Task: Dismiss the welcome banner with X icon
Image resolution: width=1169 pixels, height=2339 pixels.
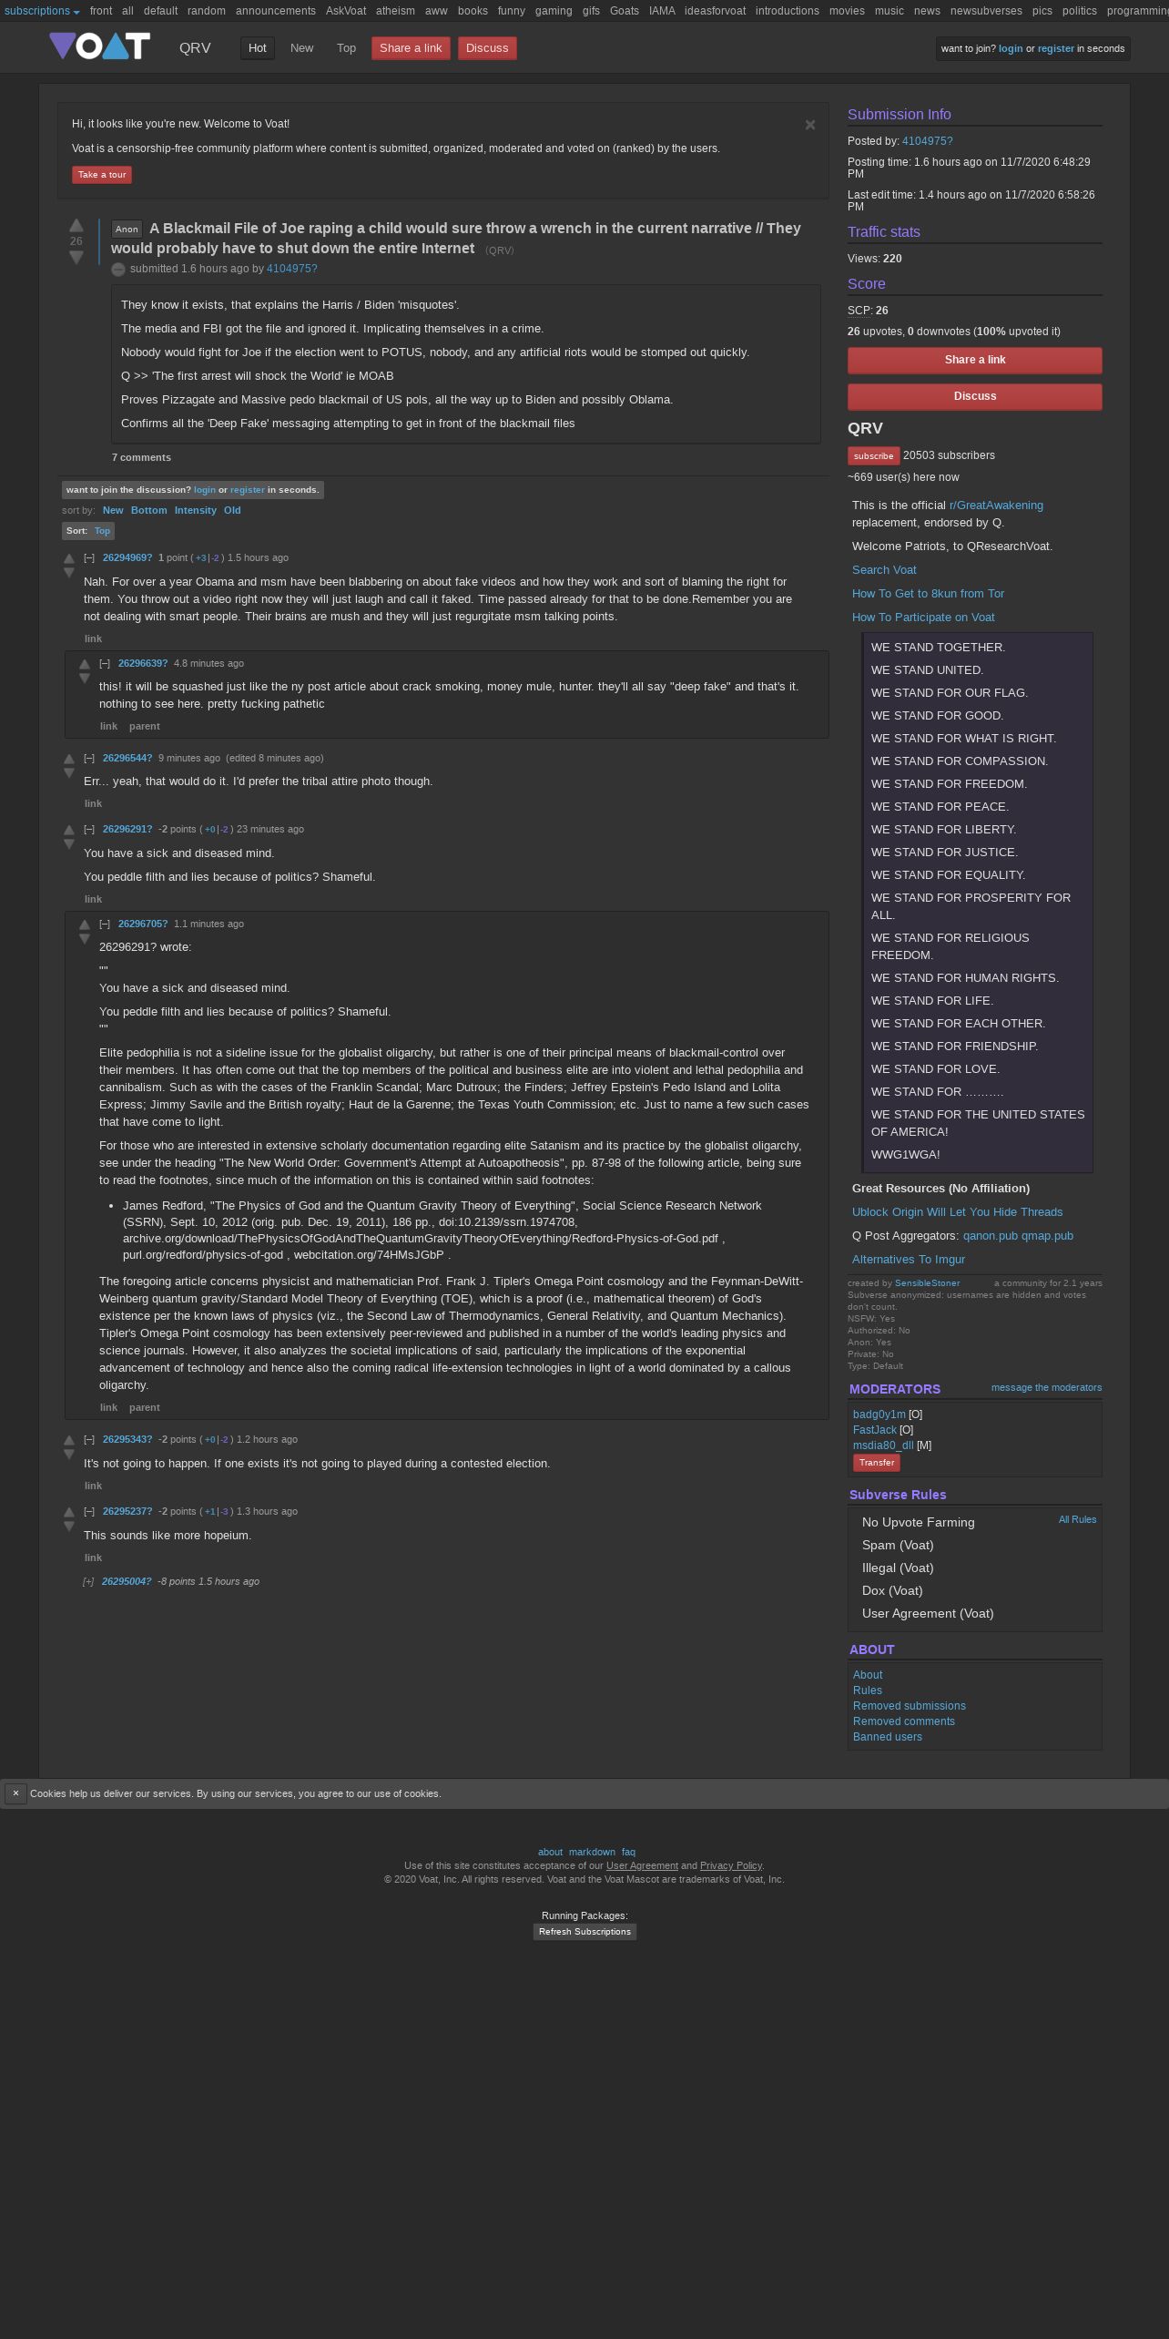Action: coord(810,125)
